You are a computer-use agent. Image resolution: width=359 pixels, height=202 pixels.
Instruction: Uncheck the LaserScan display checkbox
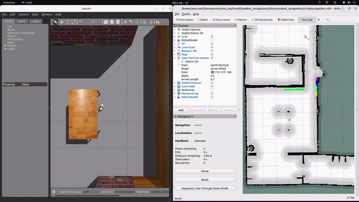(x=212, y=47)
